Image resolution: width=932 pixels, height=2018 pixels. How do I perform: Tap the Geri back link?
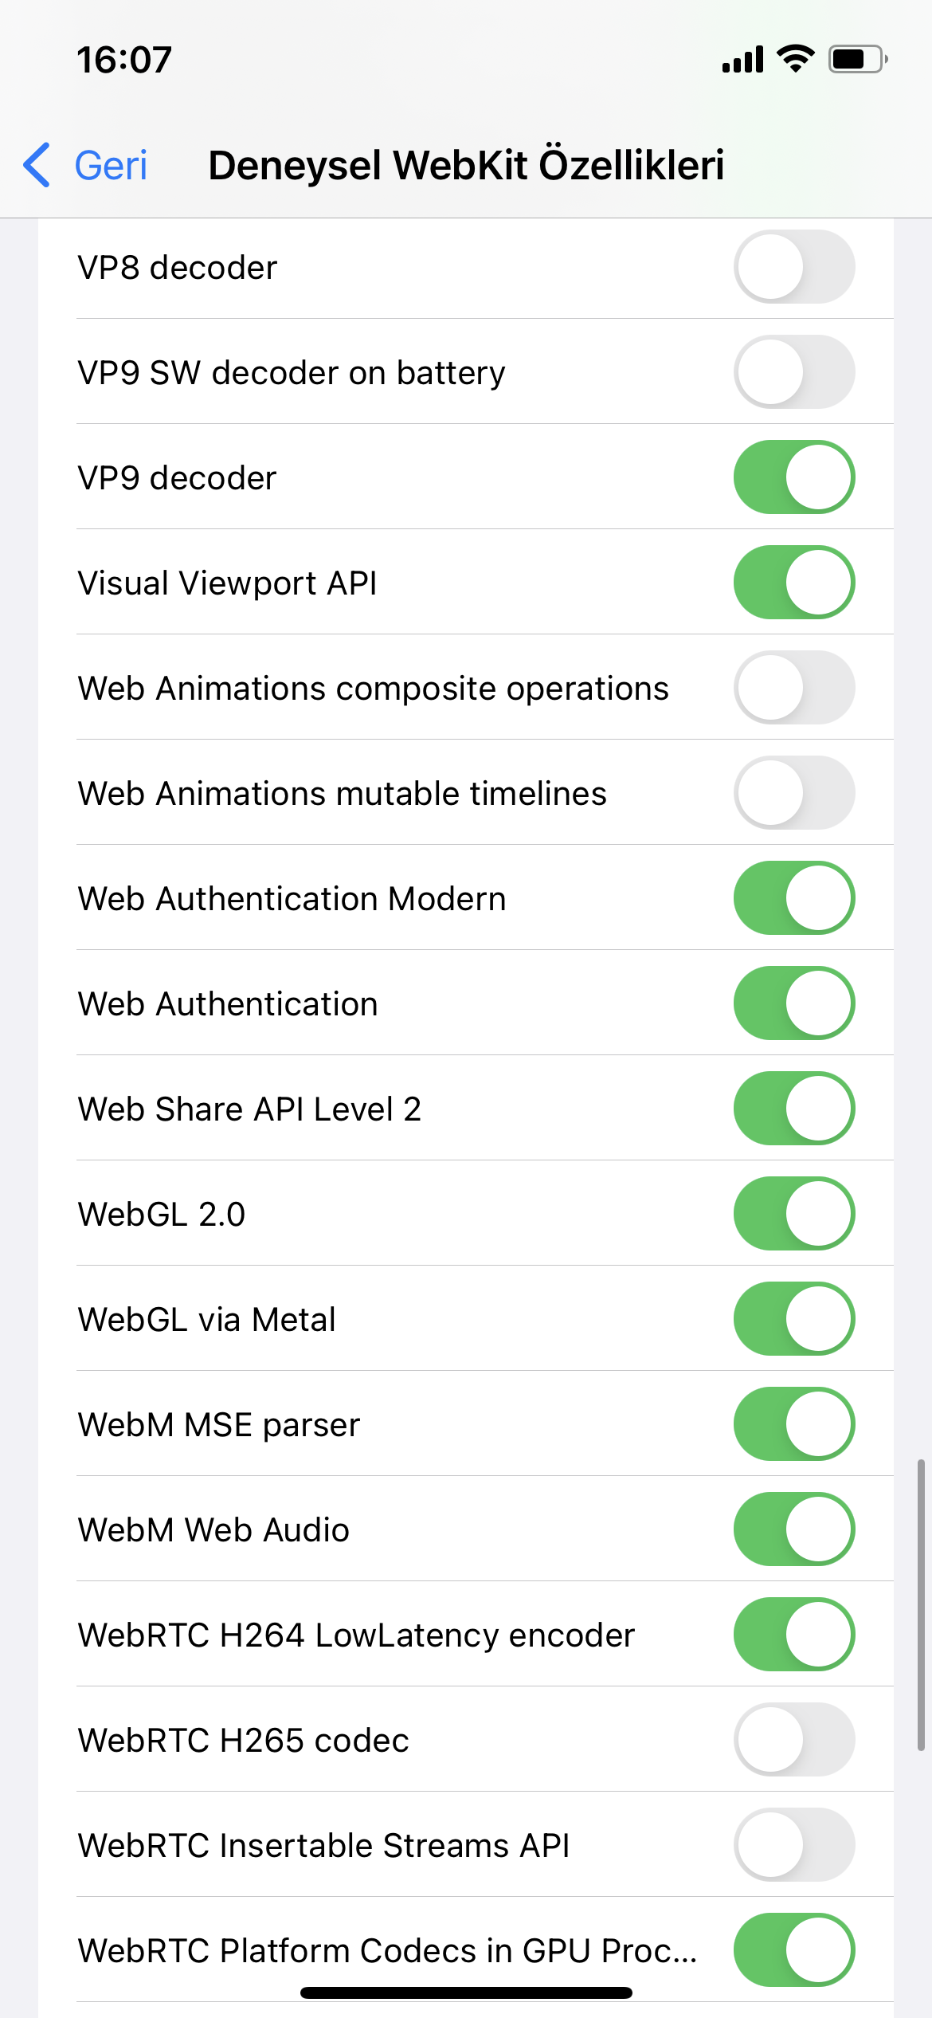click(x=111, y=166)
